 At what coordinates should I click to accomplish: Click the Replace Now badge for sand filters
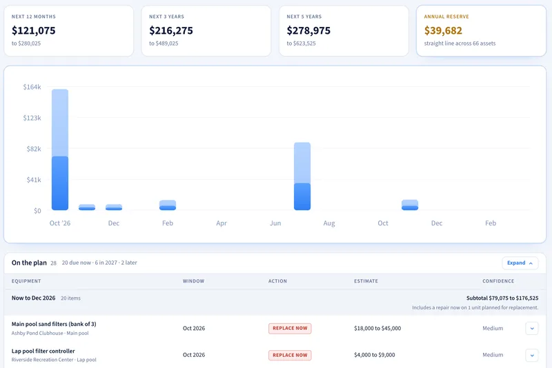(290, 328)
